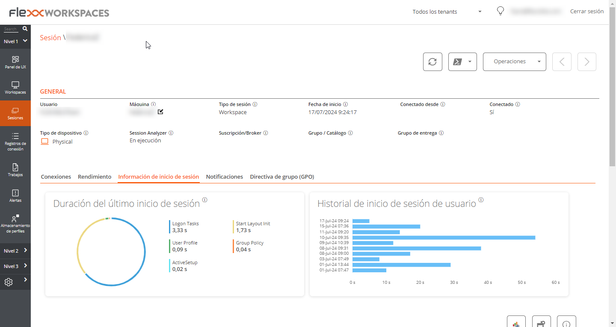616x327 pixels.
Task: Click the refresh session button
Action: tap(432, 62)
